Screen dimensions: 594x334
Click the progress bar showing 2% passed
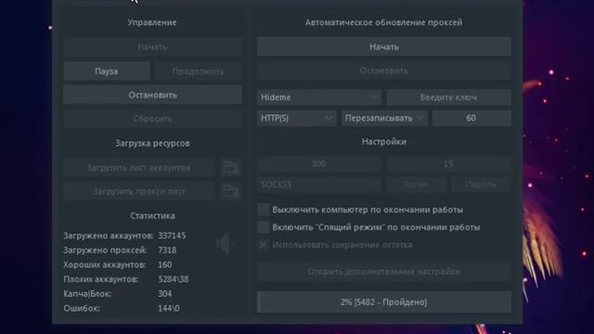[x=383, y=302]
